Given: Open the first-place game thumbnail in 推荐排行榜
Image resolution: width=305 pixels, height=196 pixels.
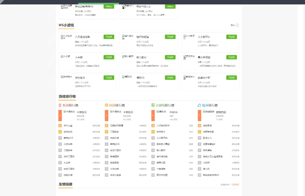Looking at the screenshot, I should pyautogui.click(x=209, y=111).
